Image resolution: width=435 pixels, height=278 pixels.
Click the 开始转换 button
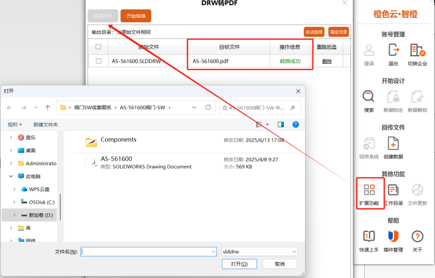(x=136, y=16)
